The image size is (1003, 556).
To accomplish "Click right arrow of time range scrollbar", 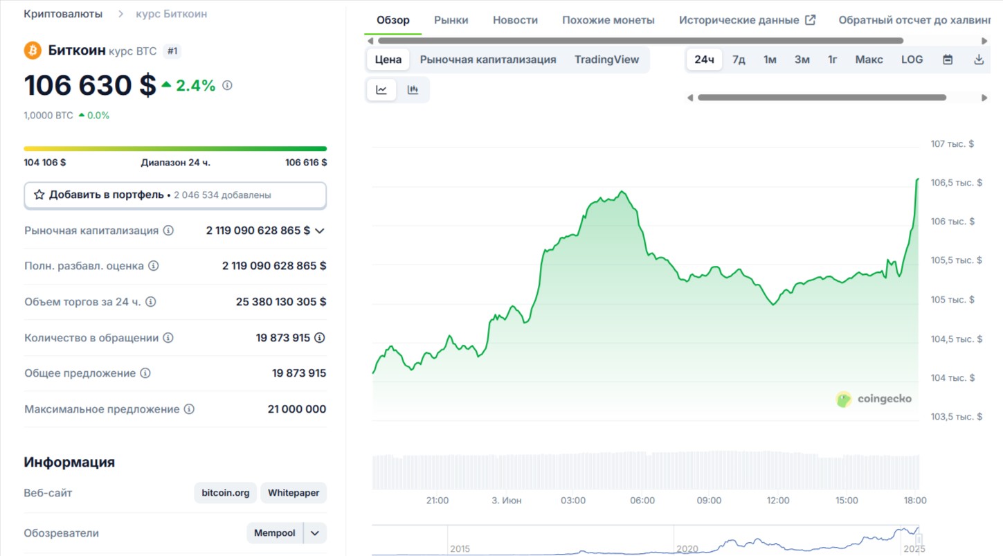I will pyautogui.click(x=985, y=98).
